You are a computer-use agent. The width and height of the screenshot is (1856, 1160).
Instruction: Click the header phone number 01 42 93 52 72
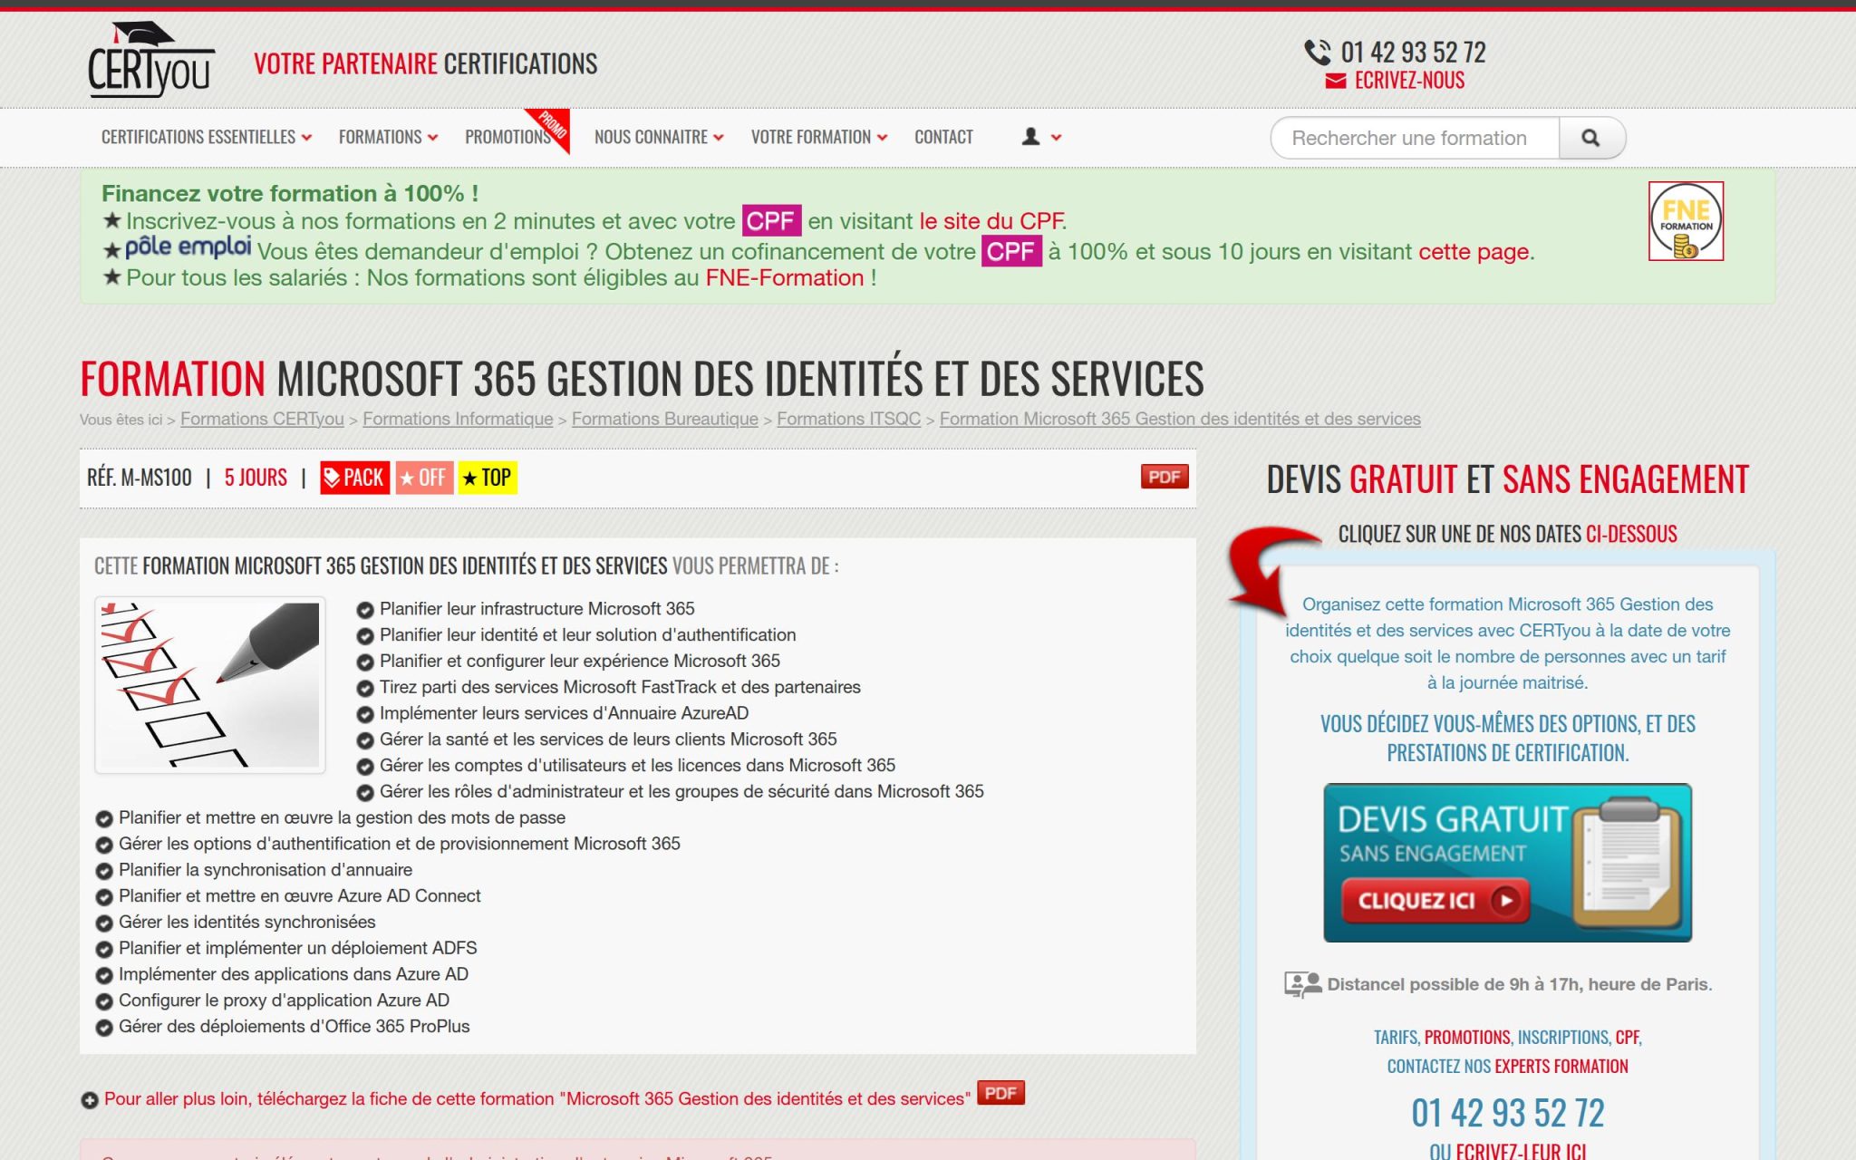[x=1413, y=53]
